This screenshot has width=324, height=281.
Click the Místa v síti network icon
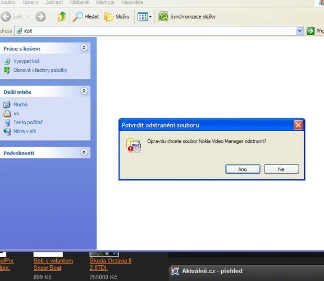click(7, 132)
